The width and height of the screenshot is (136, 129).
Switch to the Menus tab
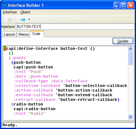[24, 34]
